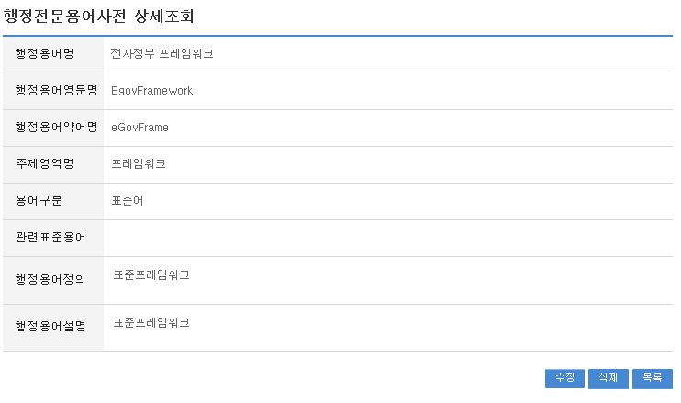681x403 pixels.
Task: Click the 행정용어약어명 row label
Action: pyautogui.click(x=56, y=128)
